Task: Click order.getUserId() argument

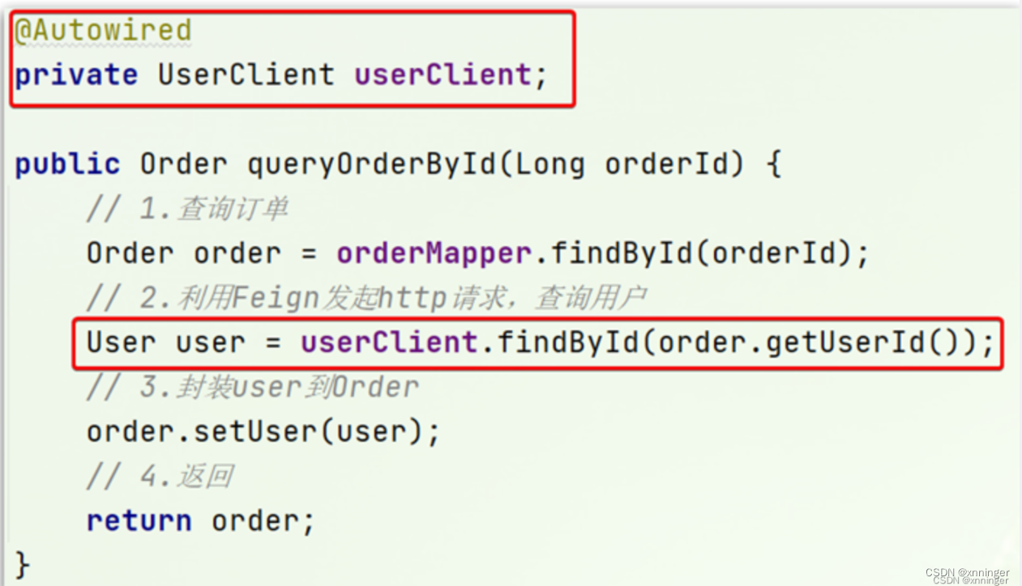Action: [807, 342]
